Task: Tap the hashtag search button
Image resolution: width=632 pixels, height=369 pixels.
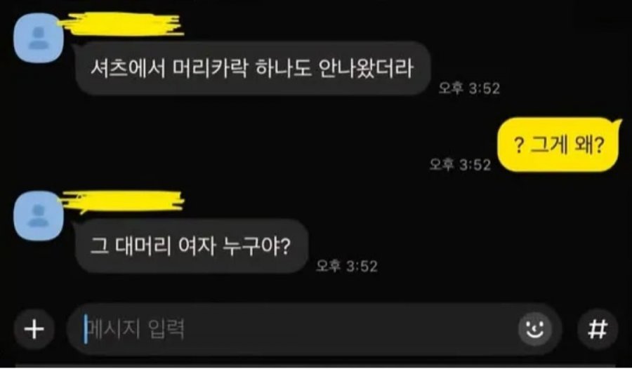Action: 598,329
